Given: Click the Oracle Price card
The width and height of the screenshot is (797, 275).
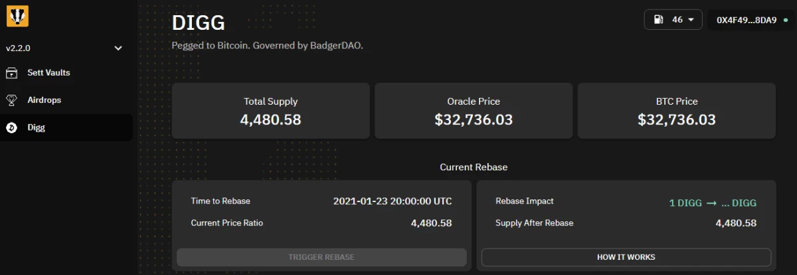Looking at the screenshot, I should 474,111.
